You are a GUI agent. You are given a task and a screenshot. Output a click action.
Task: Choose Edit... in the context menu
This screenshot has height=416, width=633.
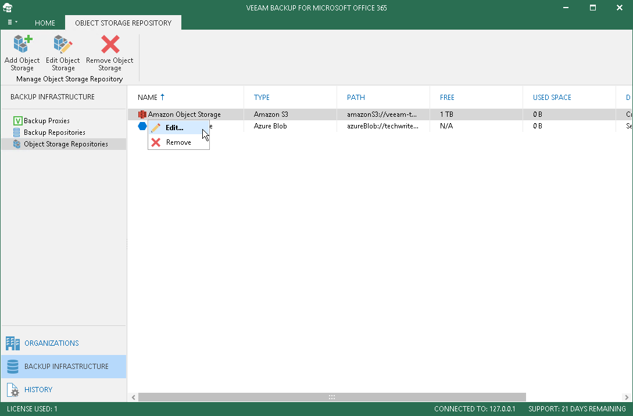178,127
